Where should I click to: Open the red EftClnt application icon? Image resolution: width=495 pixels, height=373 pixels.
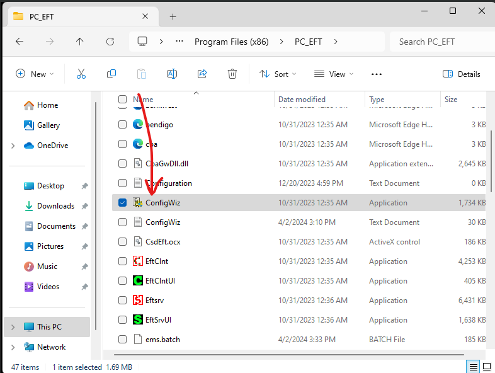pos(139,261)
